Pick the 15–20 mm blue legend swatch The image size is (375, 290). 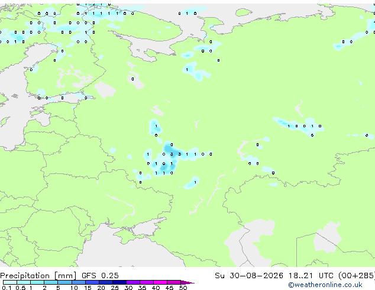tap(92, 282)
